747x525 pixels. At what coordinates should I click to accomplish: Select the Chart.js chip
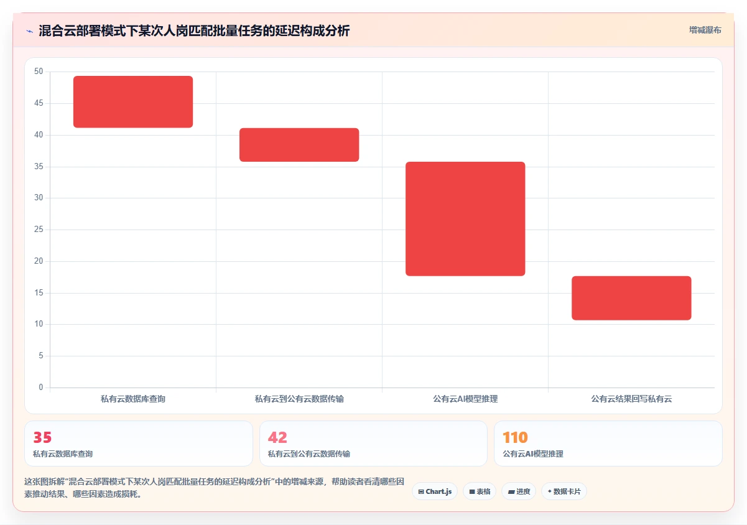click(435, 491)
